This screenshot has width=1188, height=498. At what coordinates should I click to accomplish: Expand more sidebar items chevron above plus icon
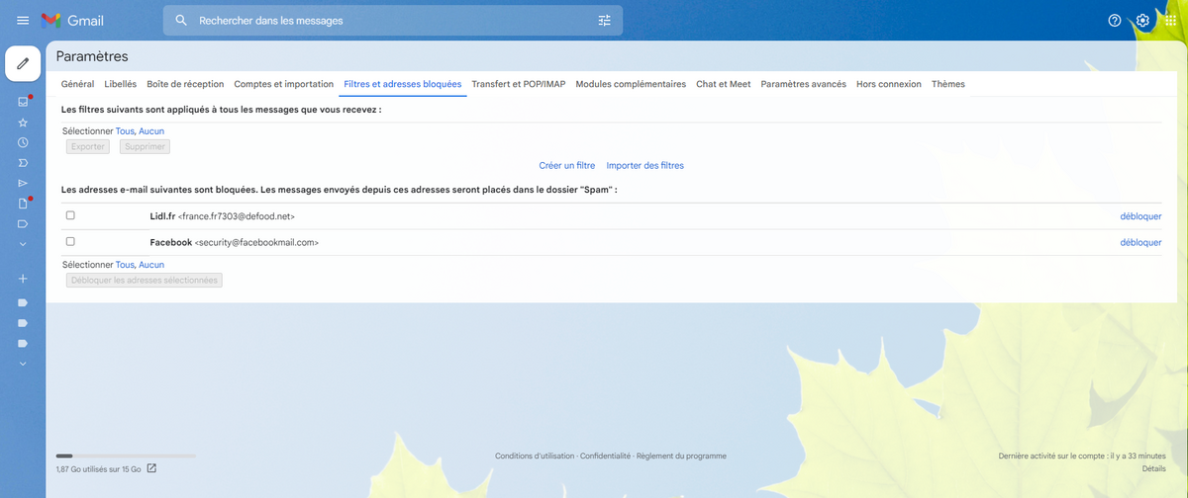click(x=23, y=244)
